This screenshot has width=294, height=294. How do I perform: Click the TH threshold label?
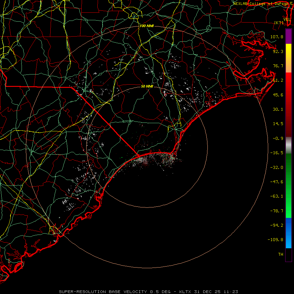pos(281,254)
